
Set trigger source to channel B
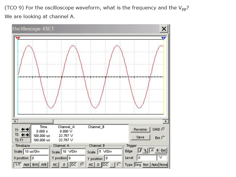[157, 150]
